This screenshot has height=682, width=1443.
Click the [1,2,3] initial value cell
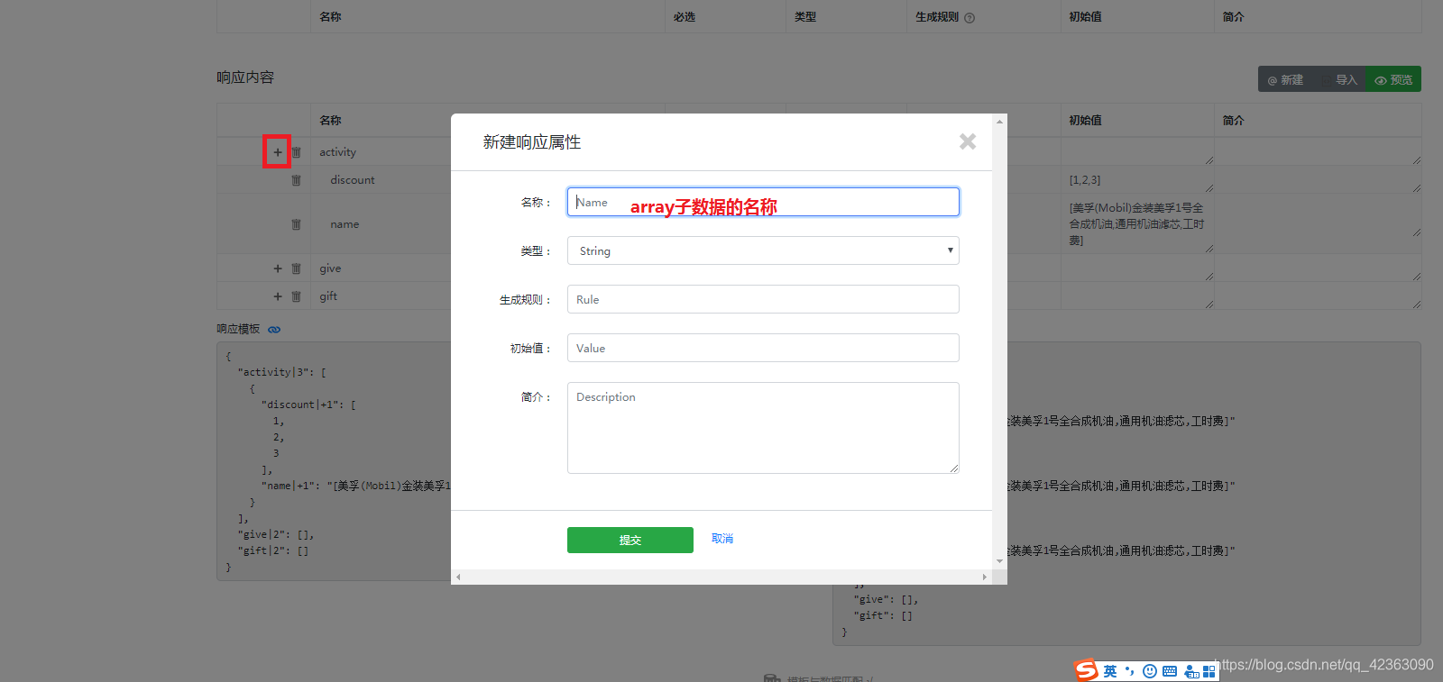pyautogui.click(x=1137, y=180)
